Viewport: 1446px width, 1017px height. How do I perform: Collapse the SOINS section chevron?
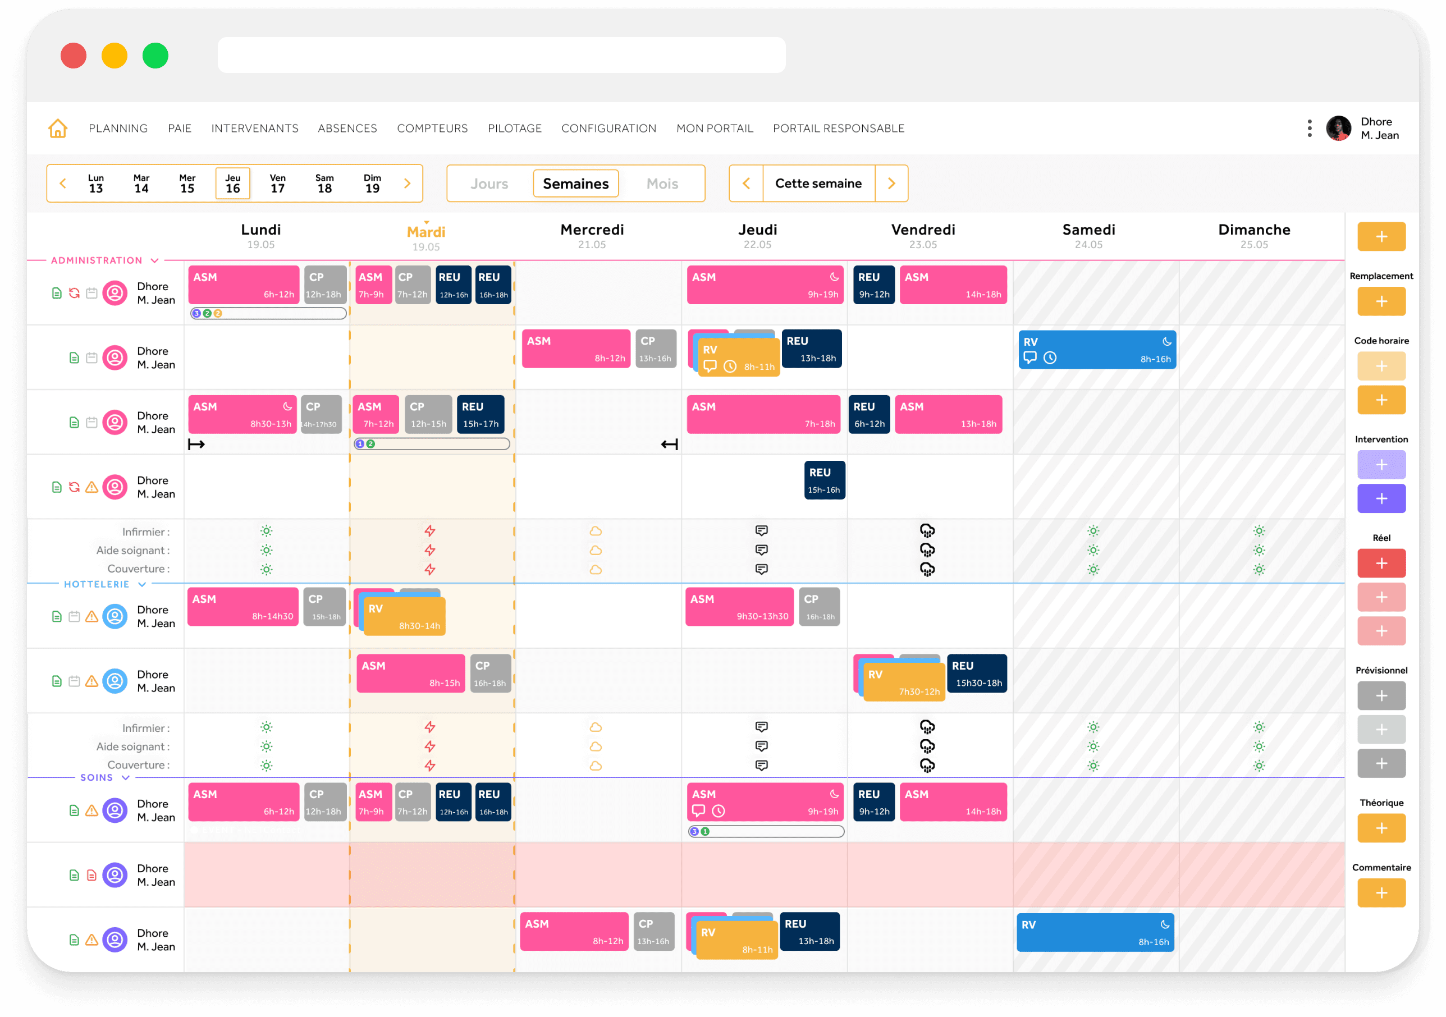click(125, 778)
